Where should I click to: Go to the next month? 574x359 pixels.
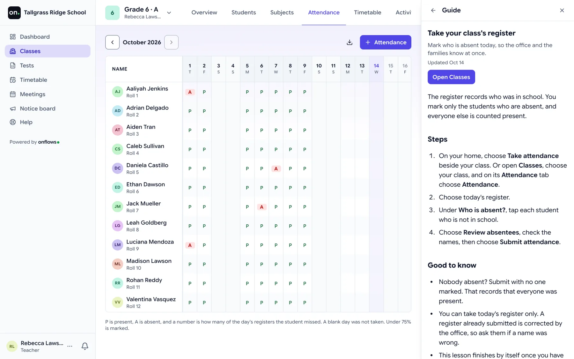pyautogui.click(x=171, y=42)
